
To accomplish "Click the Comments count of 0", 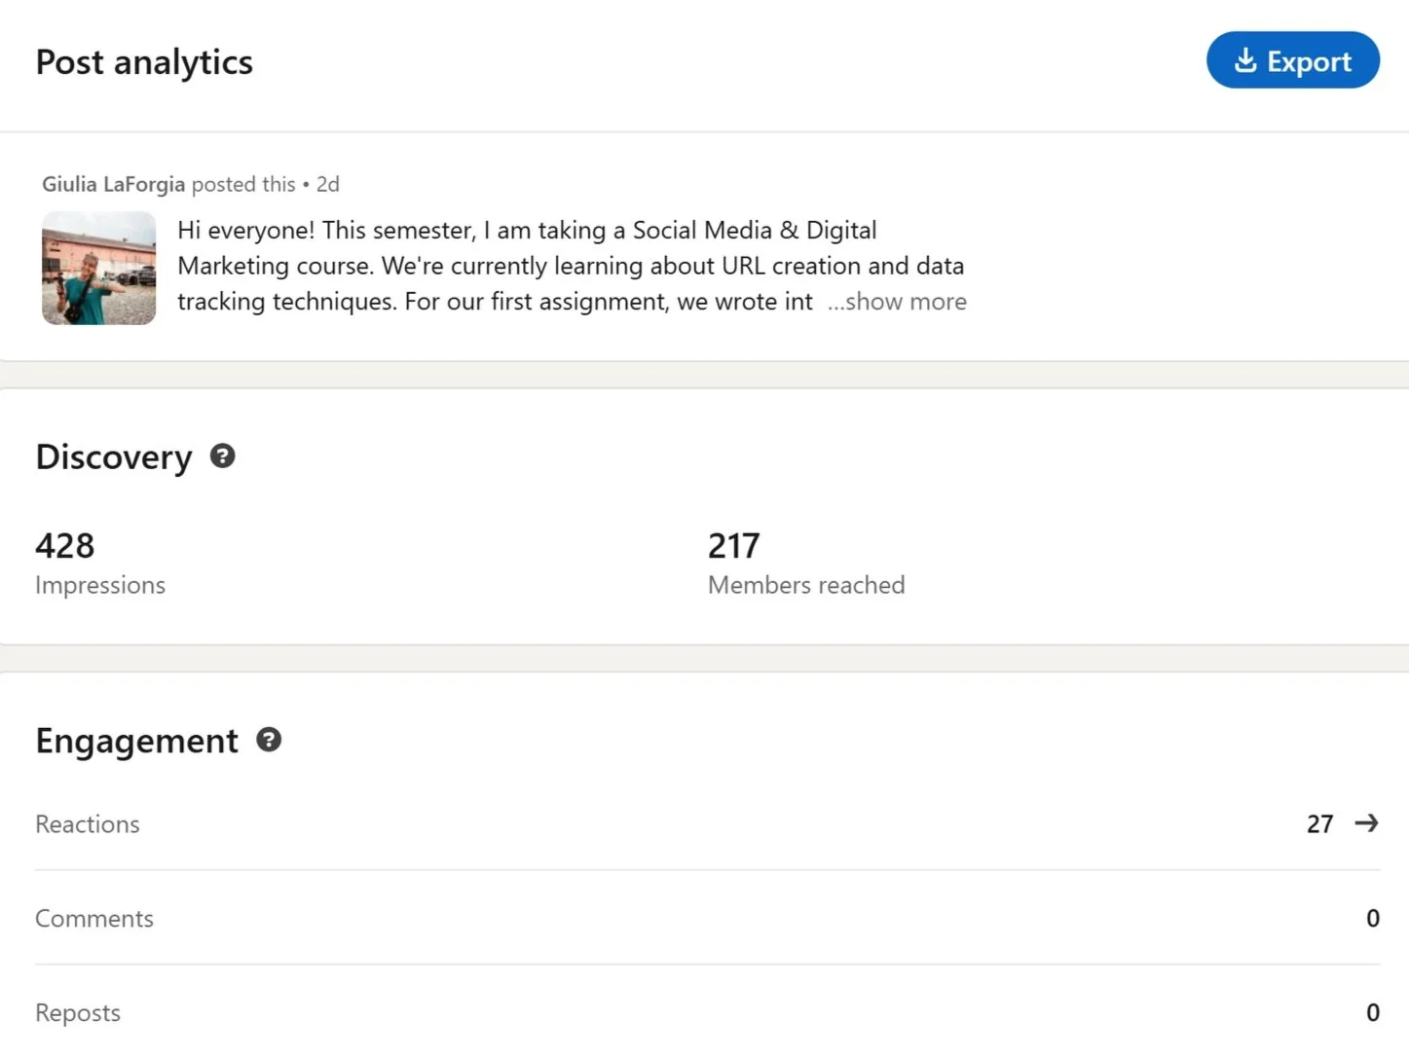I will [x=1372, y=919].
